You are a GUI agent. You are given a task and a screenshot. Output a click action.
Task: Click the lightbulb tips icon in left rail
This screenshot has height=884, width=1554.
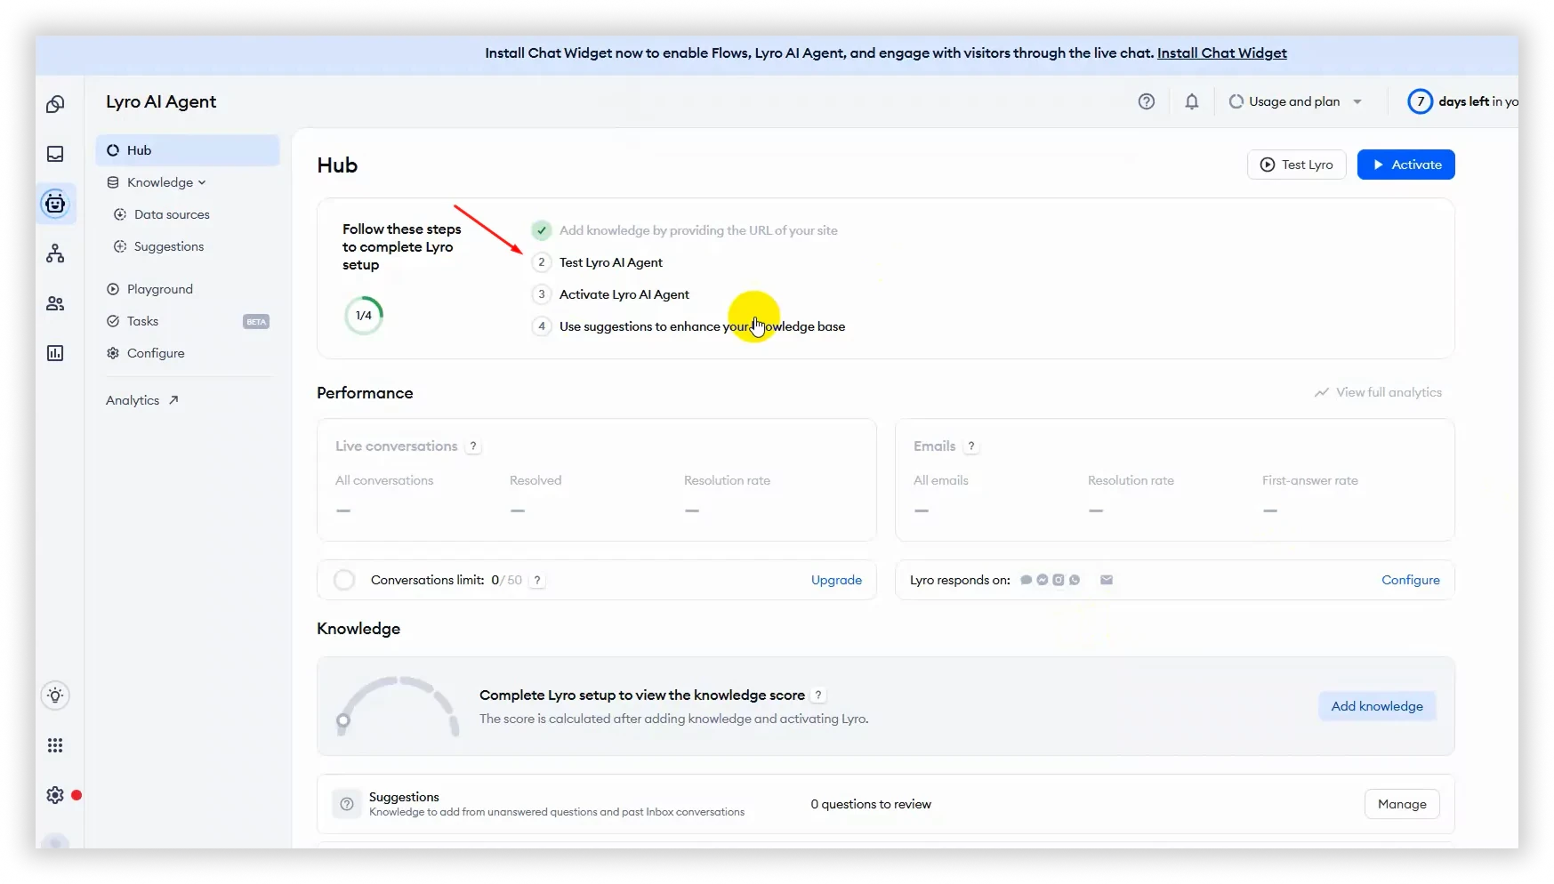click(x=55, y=695)
